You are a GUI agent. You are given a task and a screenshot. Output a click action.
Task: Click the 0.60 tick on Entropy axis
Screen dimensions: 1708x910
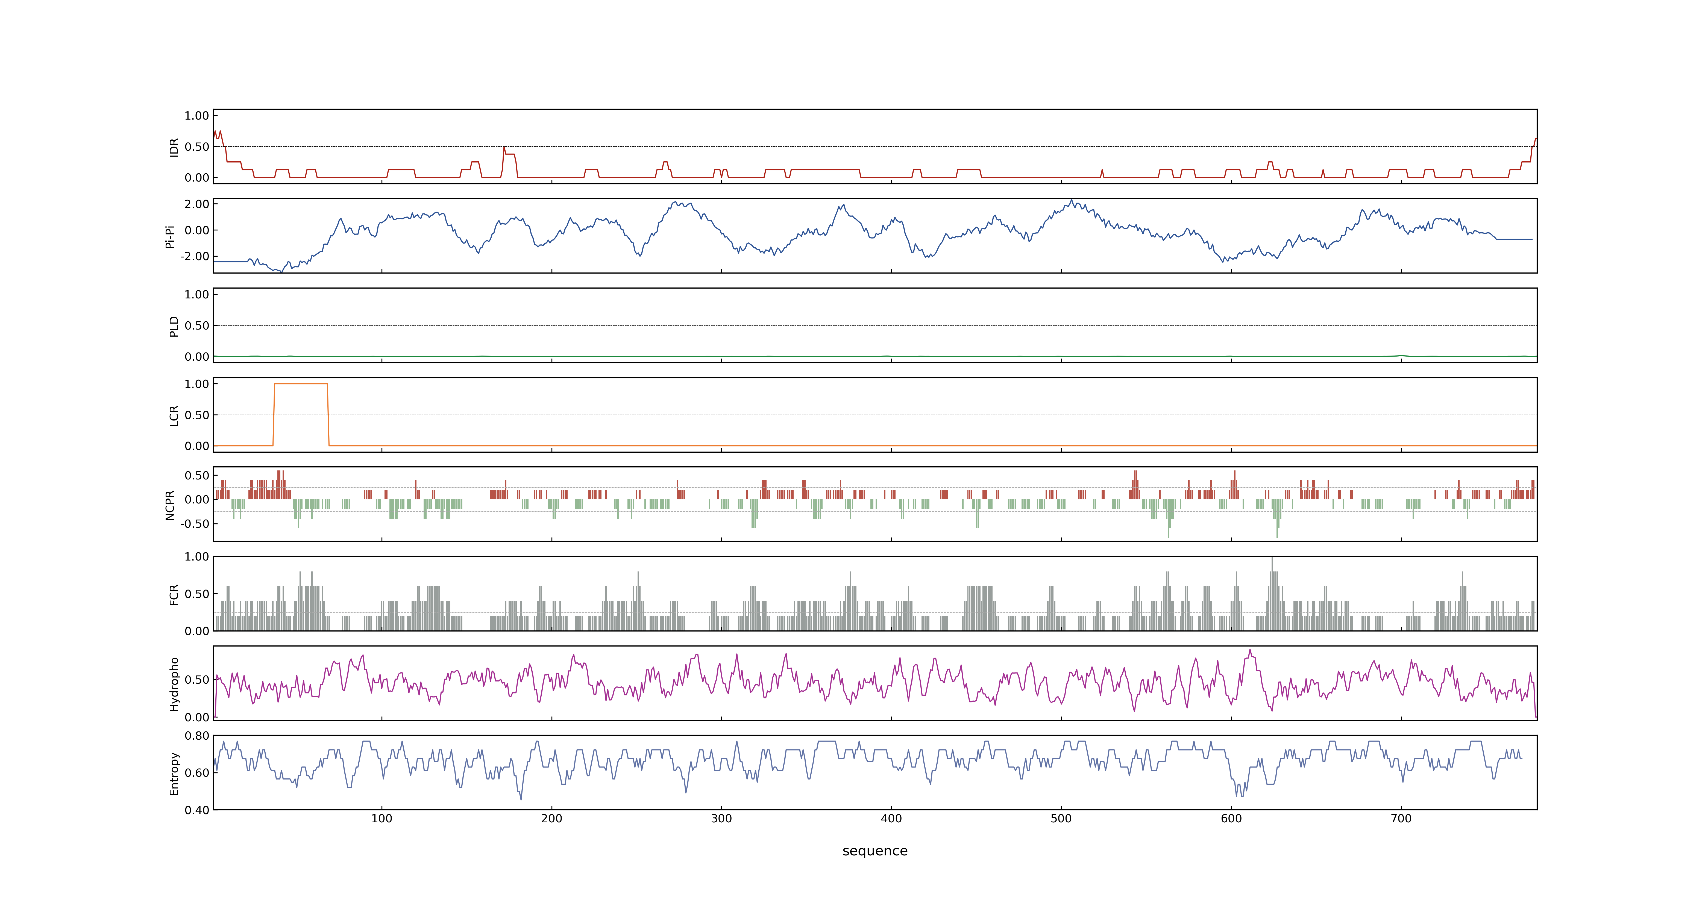(x=197, y=773)
